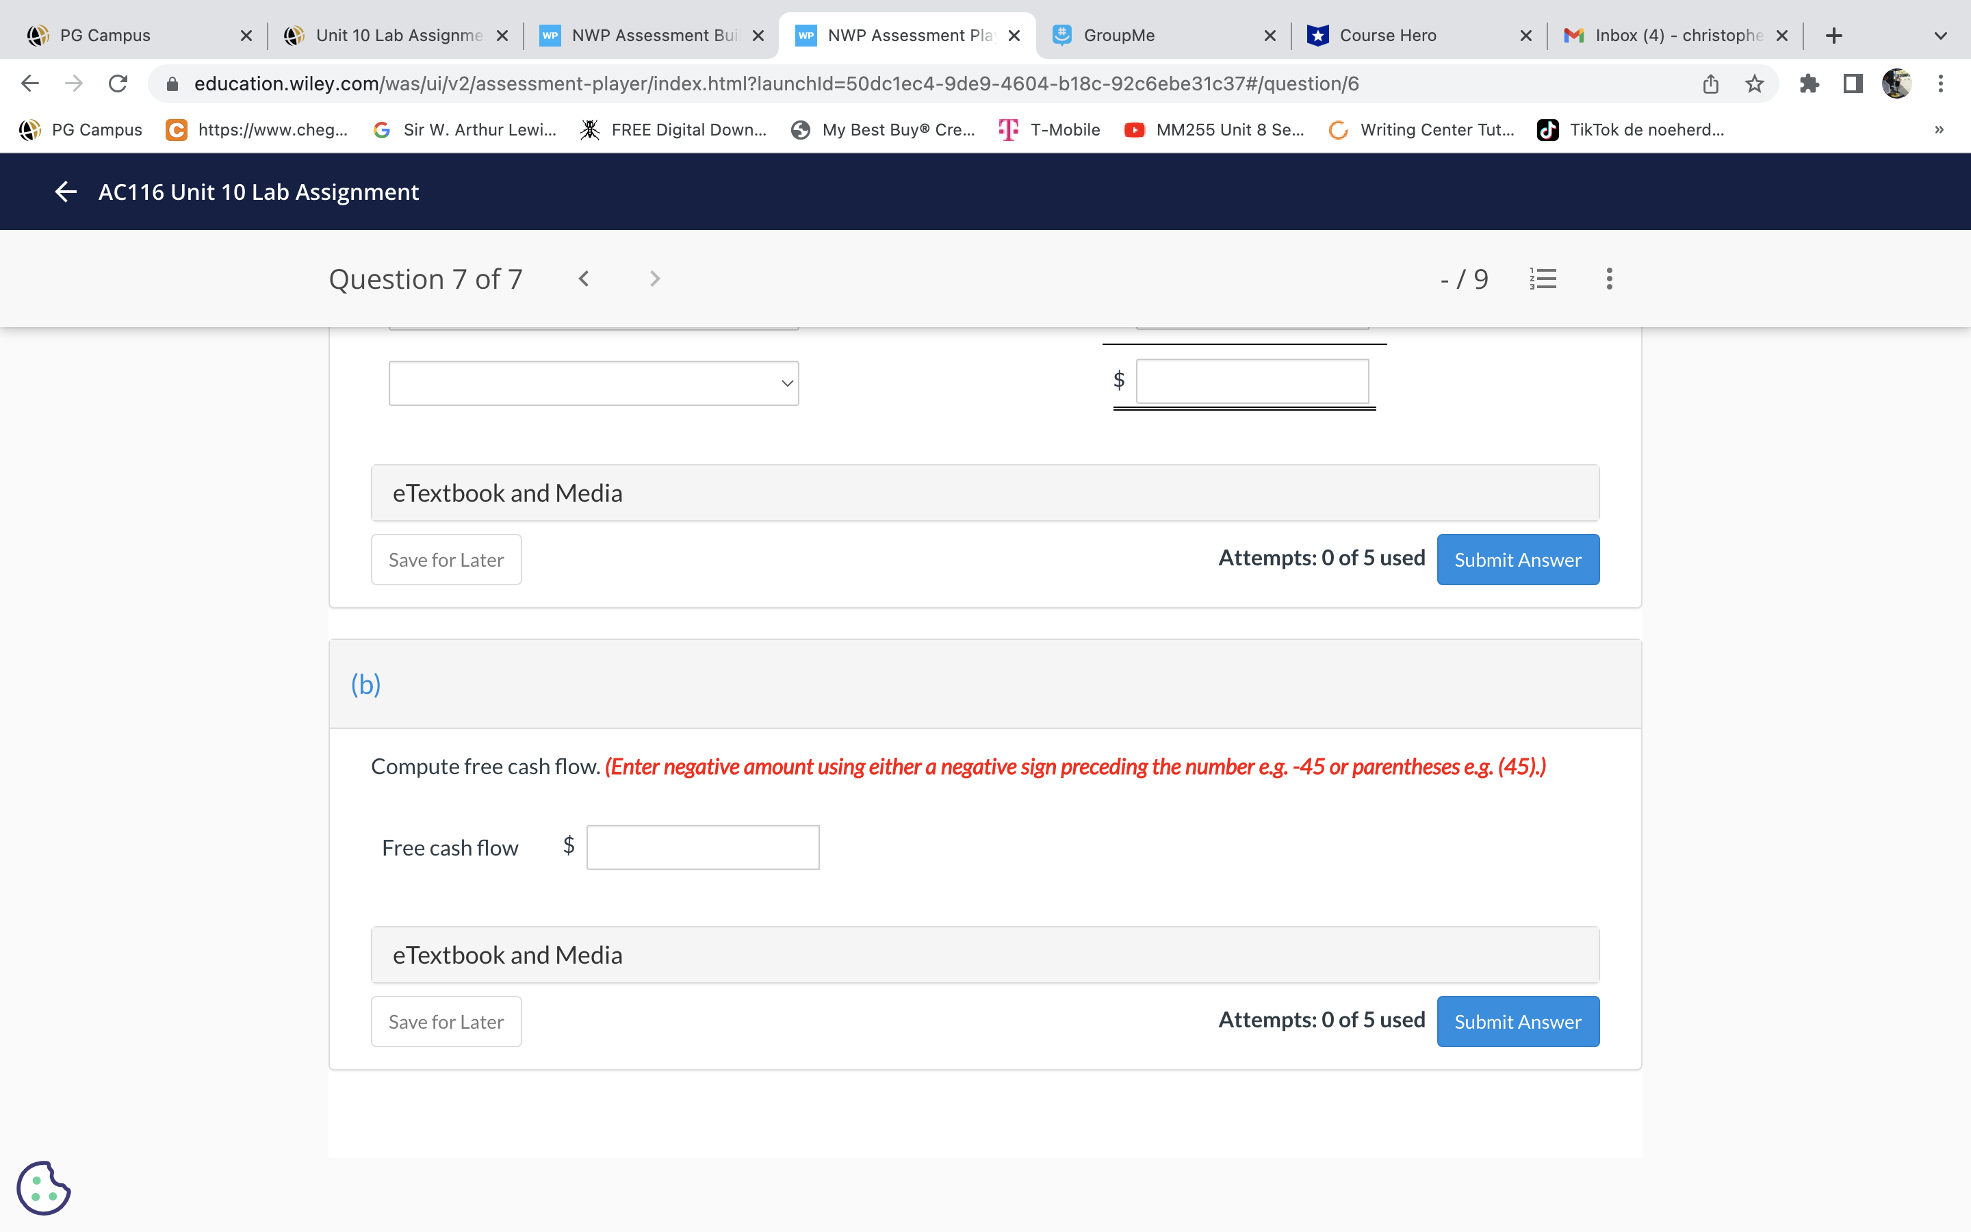Viewport: 1971px width, 1232px height.
Task: Open the tab search chevron
Action: tap(1941, 35)
